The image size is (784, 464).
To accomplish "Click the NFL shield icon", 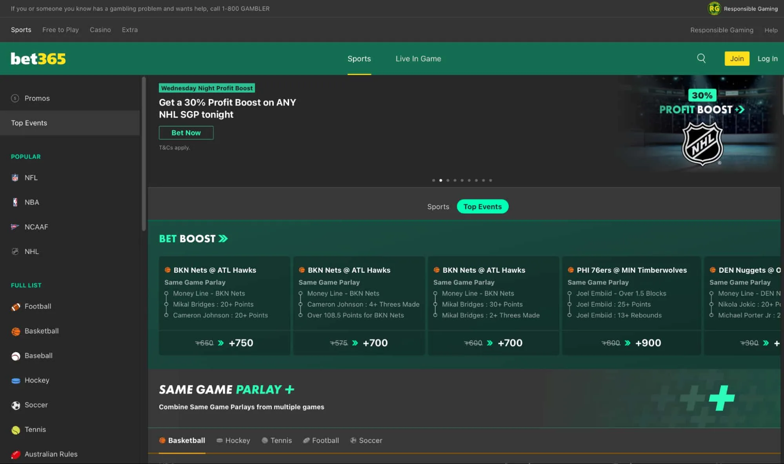I will coord(15,178).
